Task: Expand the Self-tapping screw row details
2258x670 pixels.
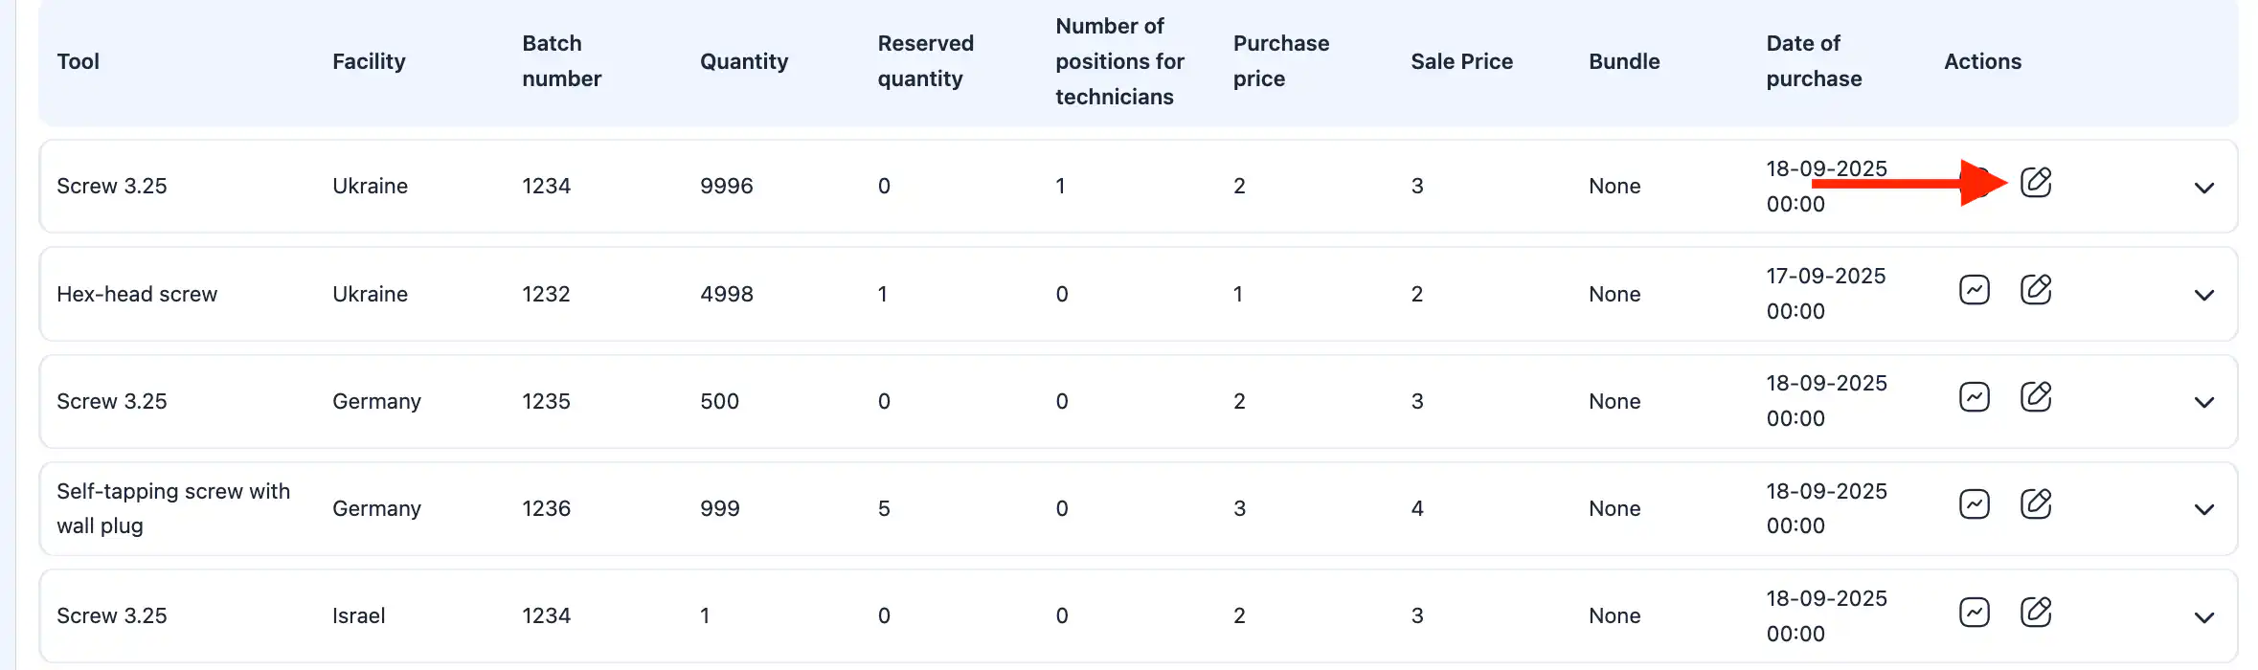Action: pyautogui.click(x=2203, y=509)
